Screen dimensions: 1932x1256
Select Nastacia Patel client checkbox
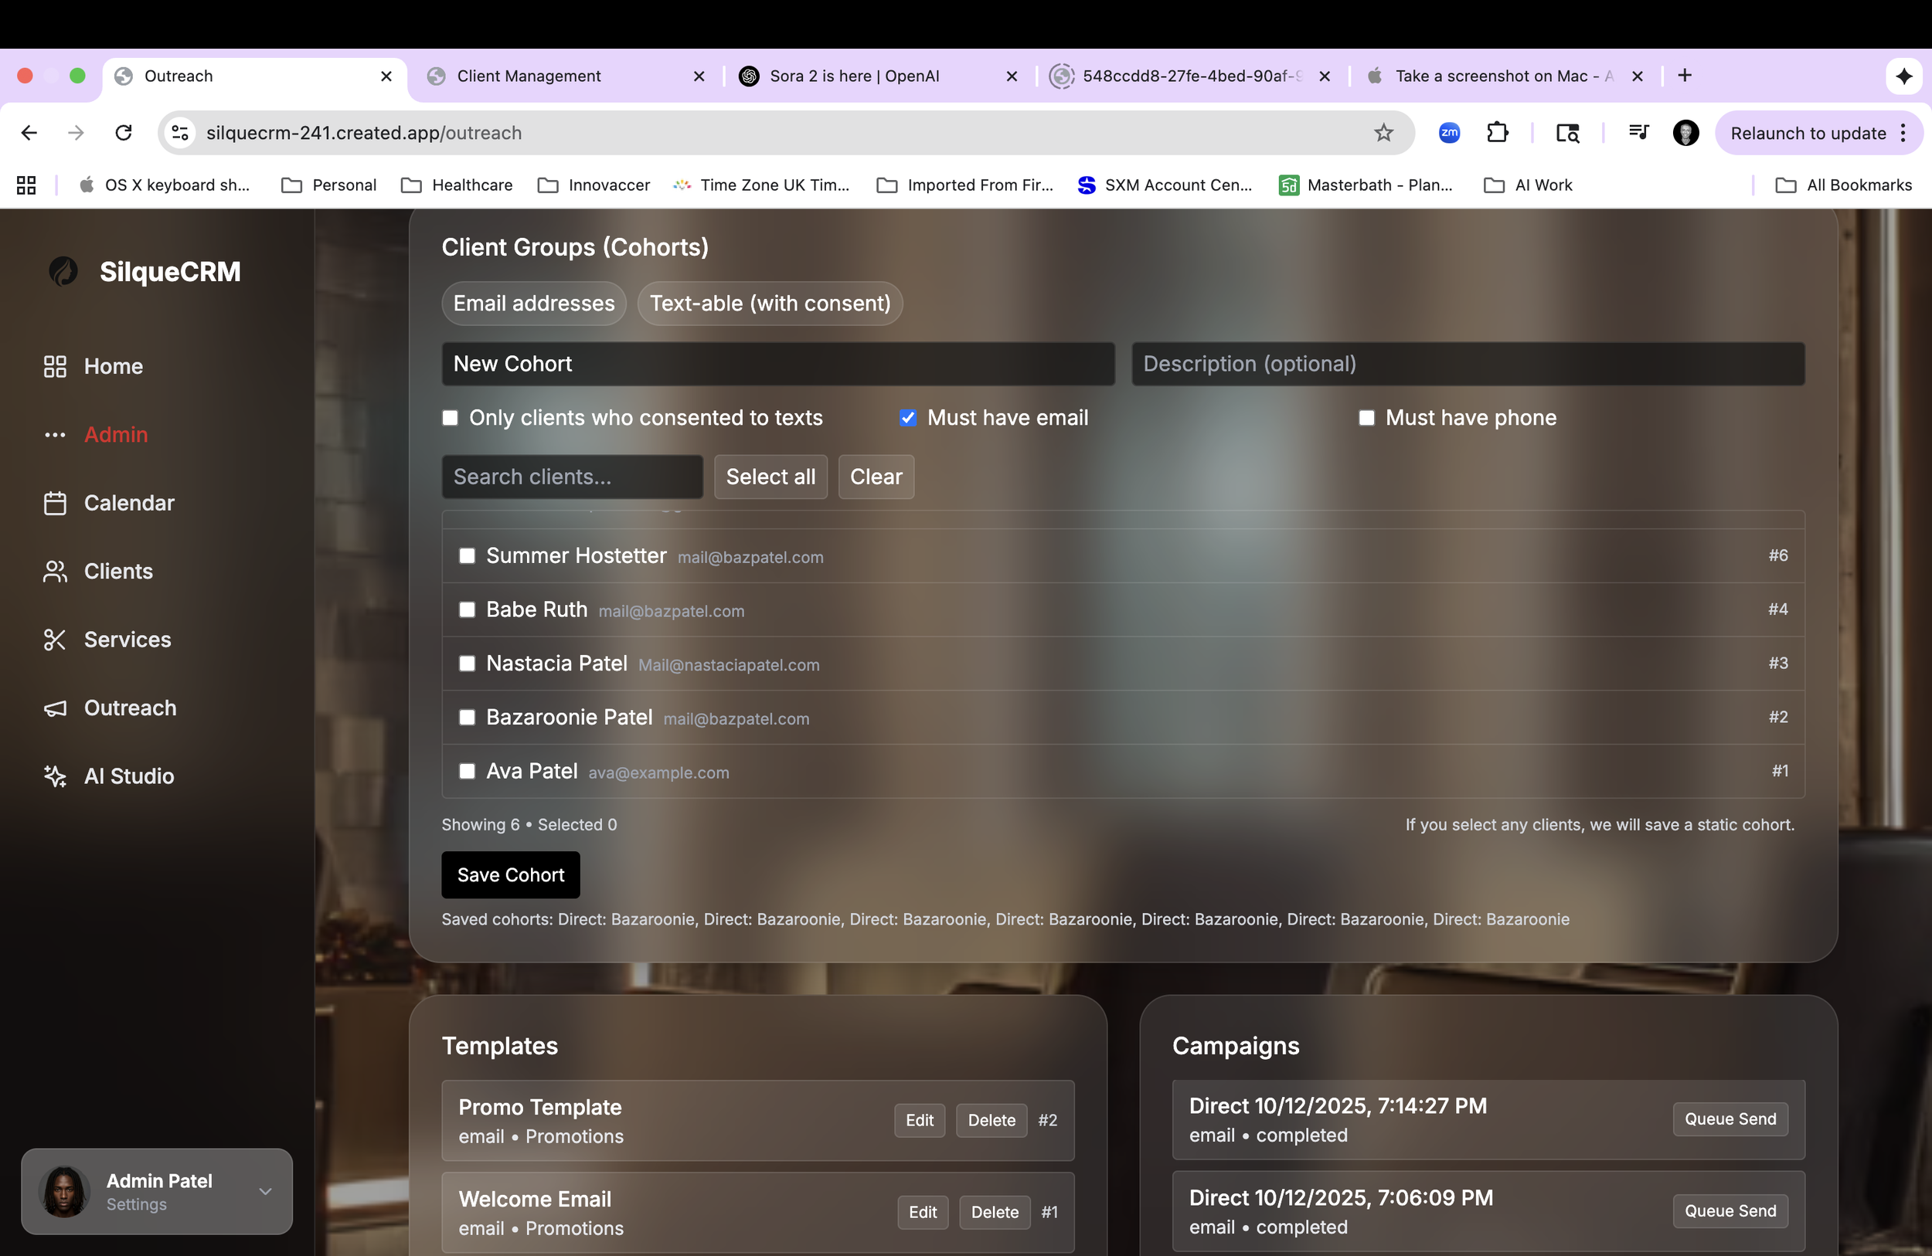click(x=467, y=664)
